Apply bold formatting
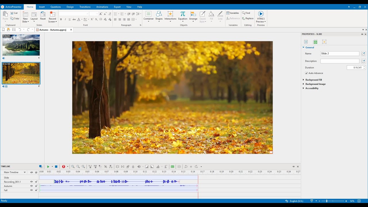The width and height of the screenshot is (368, 207). tap(61, 19)
